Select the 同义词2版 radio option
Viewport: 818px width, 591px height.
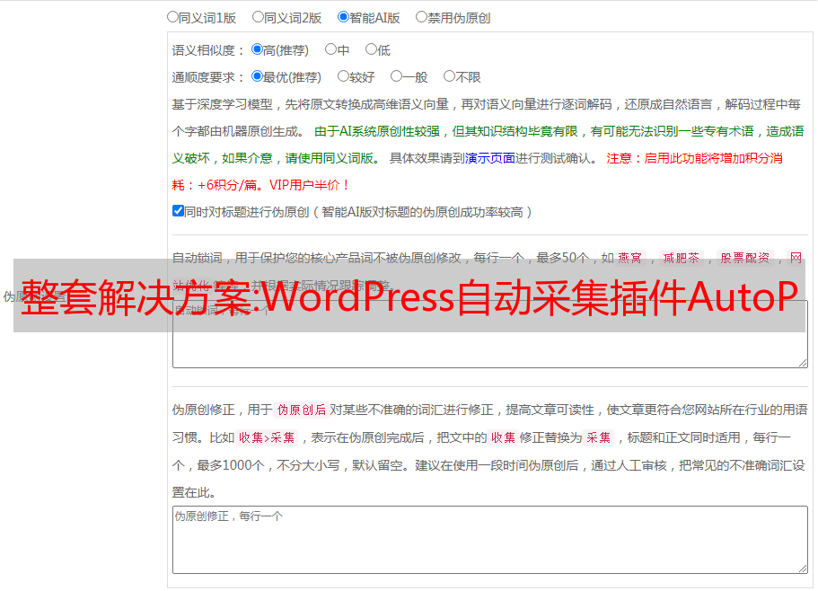click(259, 16)
